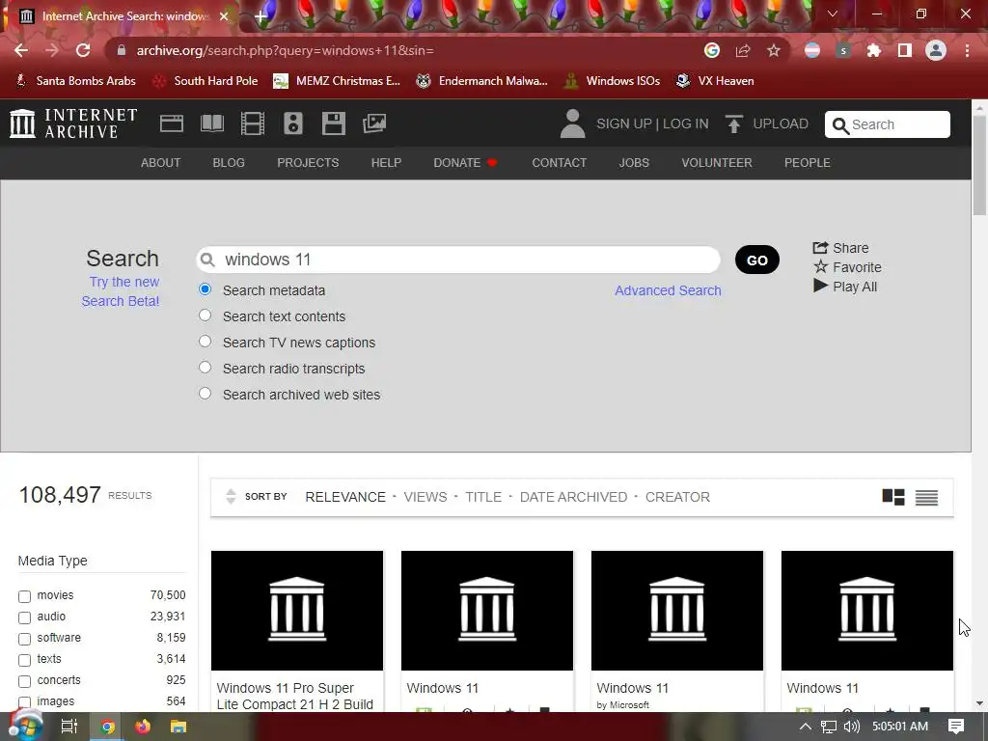Switch to tile view of results
Image resolution: width=988 pixels, height=741 pixels.
point(893,497)
